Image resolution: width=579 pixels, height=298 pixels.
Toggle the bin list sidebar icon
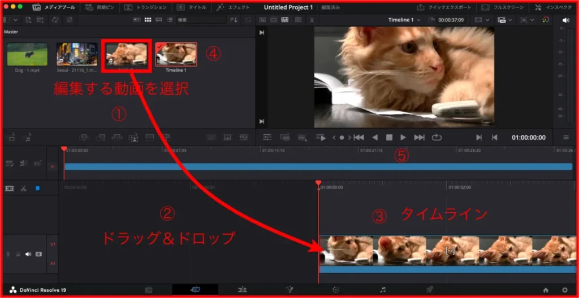7,20
